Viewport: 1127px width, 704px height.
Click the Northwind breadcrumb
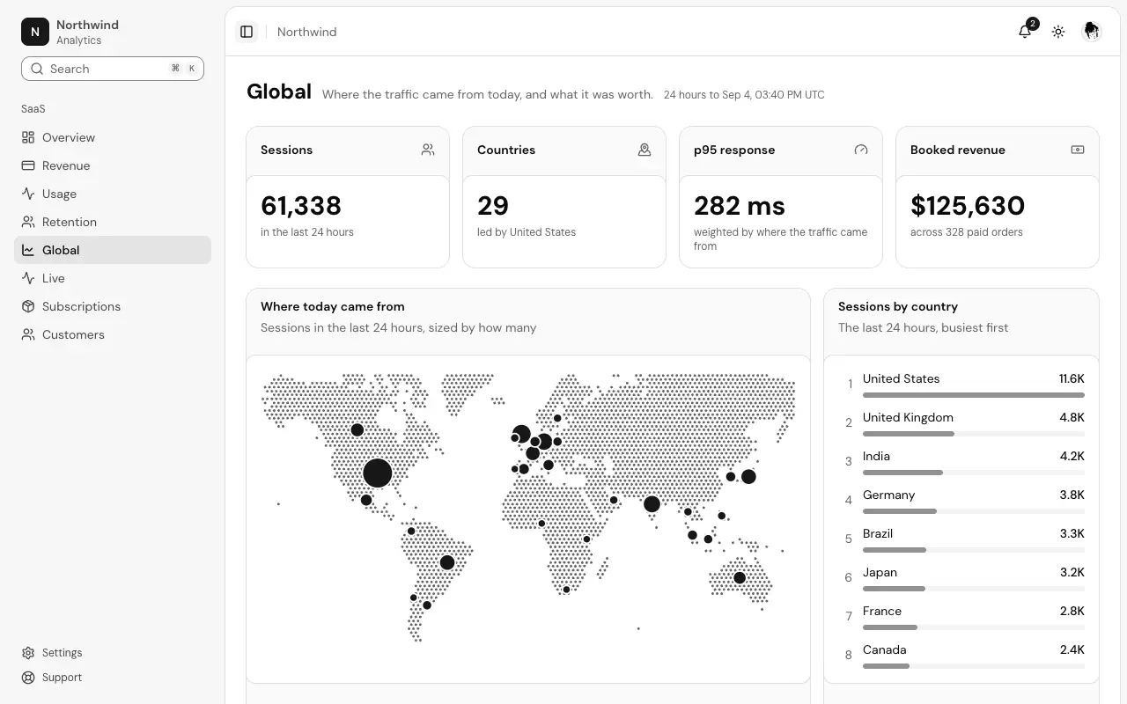pyautogui.click(x=306, y=32)
